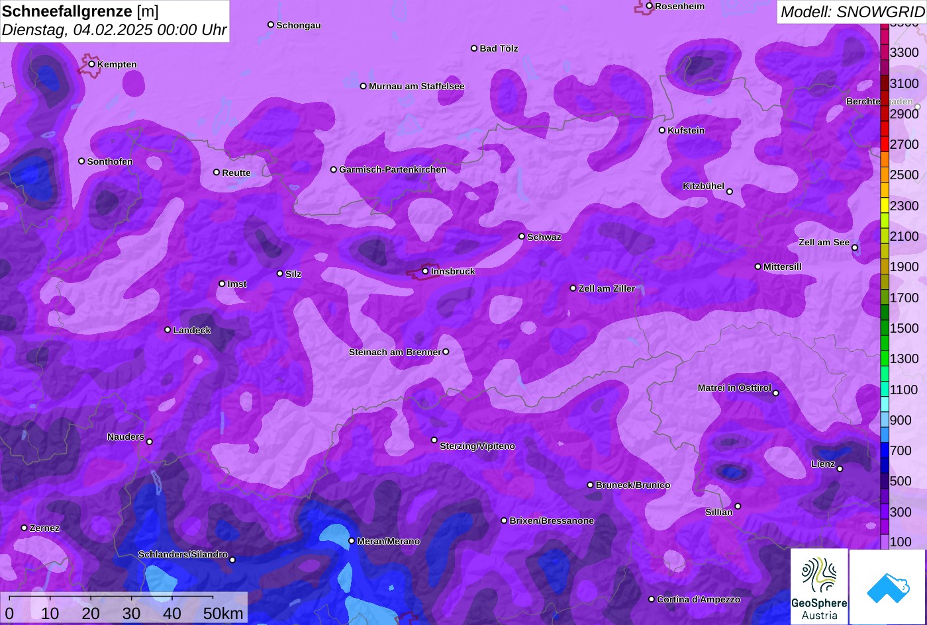Click the 'Imst' city label

coord(237,284)
